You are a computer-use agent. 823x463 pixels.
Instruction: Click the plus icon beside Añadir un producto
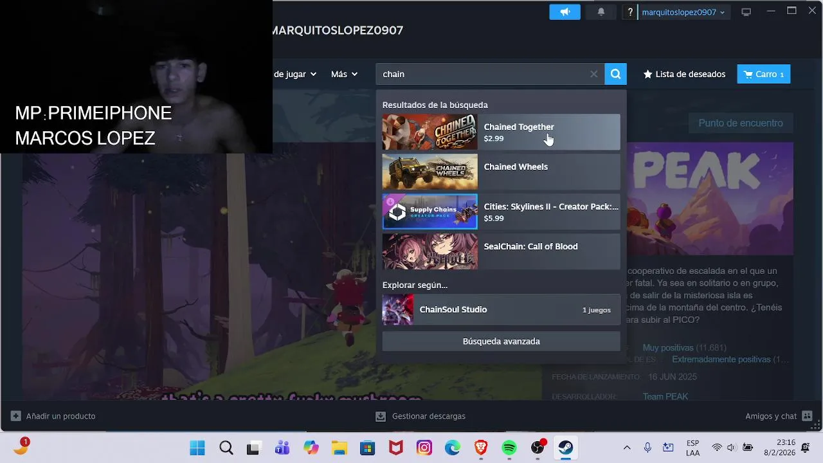16,416
